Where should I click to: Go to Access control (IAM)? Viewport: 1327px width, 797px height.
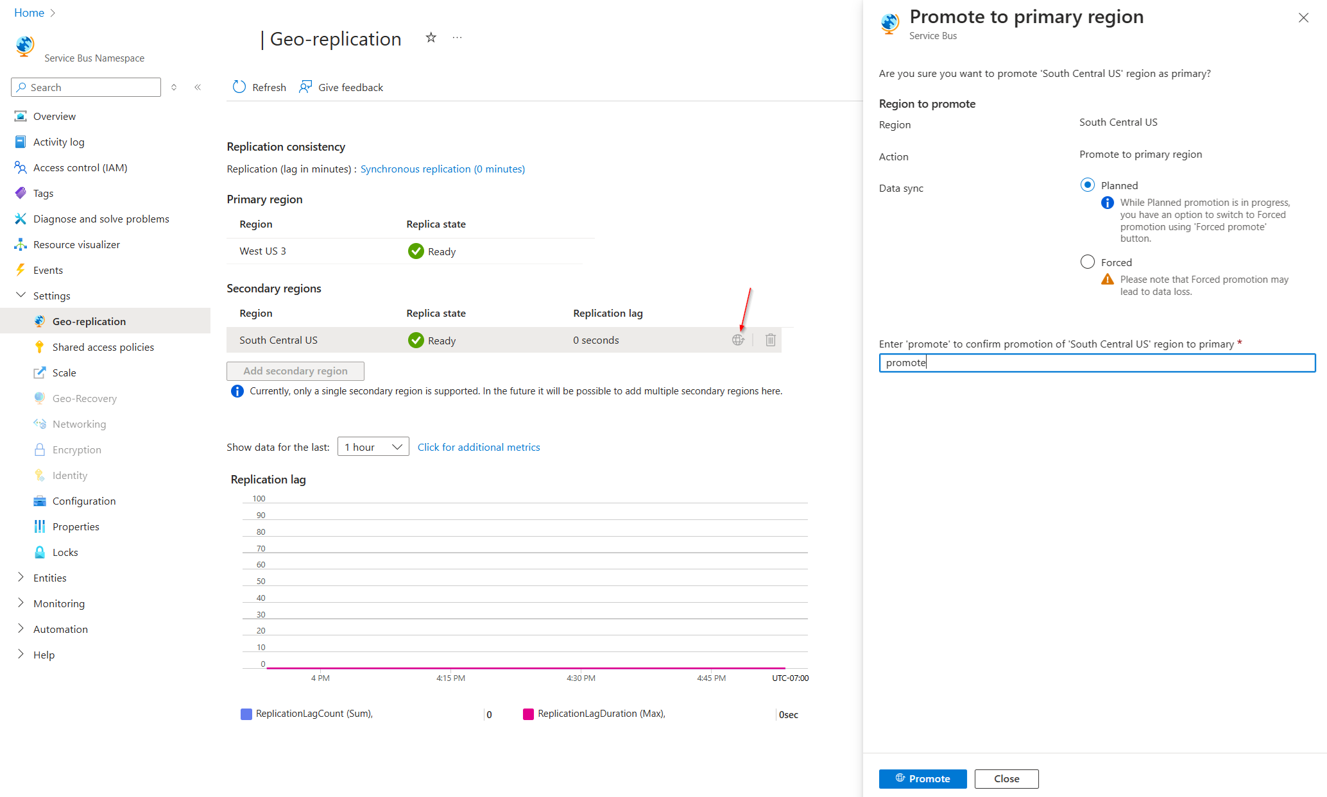(x=80, y=167)
